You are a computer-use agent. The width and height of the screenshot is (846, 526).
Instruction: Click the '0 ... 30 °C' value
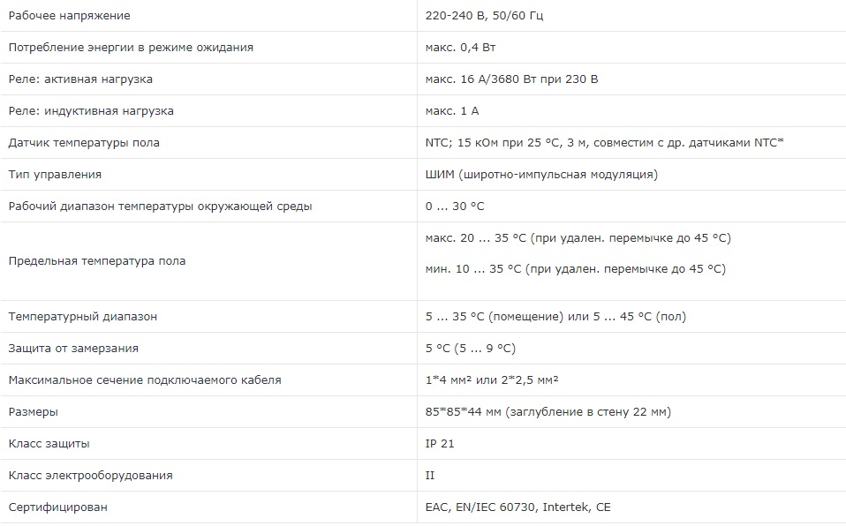(455, 207)
